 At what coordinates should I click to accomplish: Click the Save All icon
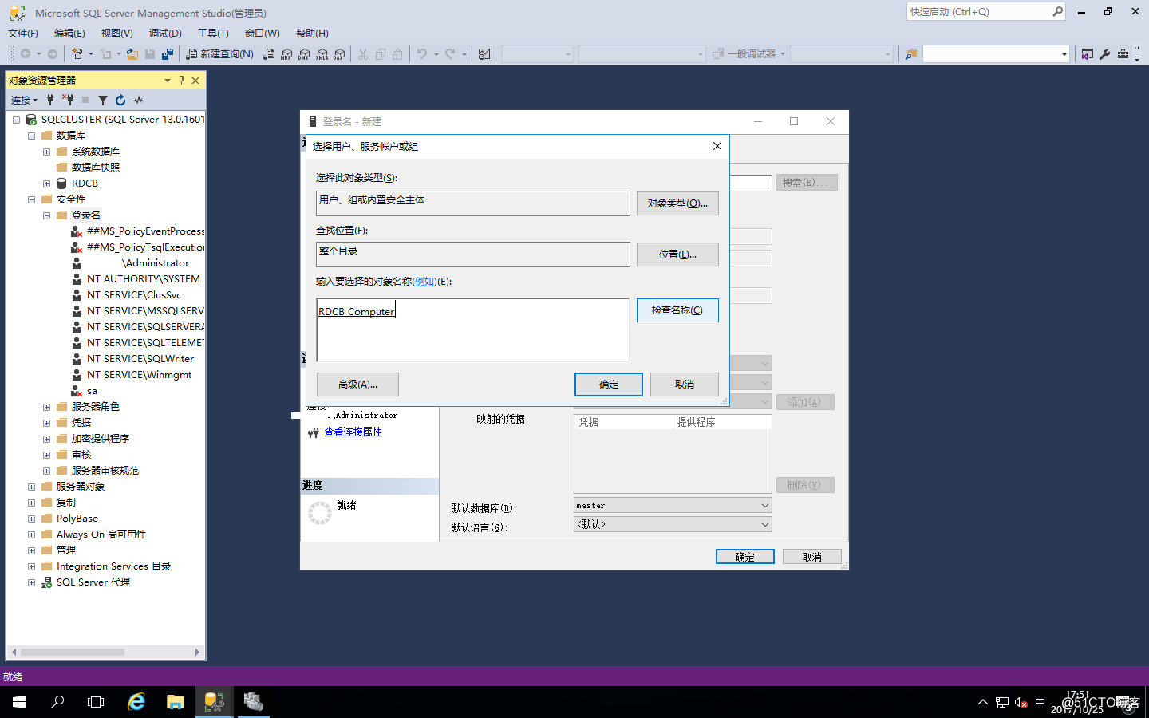tap(168, 54)
